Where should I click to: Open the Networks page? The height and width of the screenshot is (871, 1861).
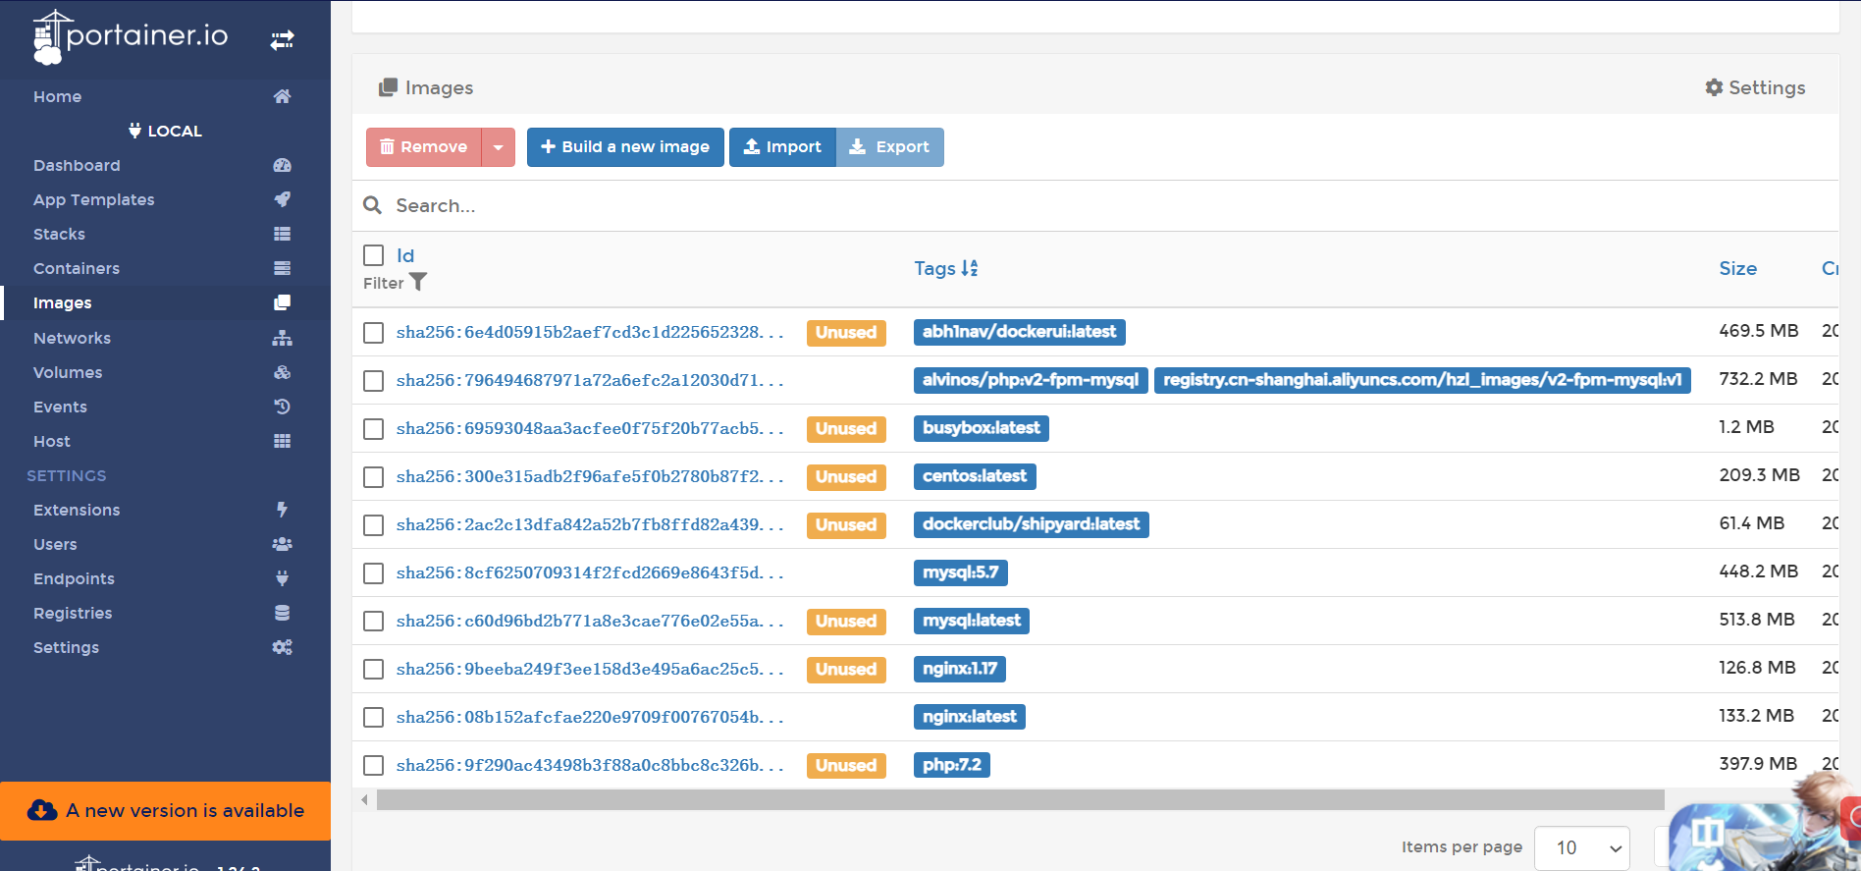[72, 338]
